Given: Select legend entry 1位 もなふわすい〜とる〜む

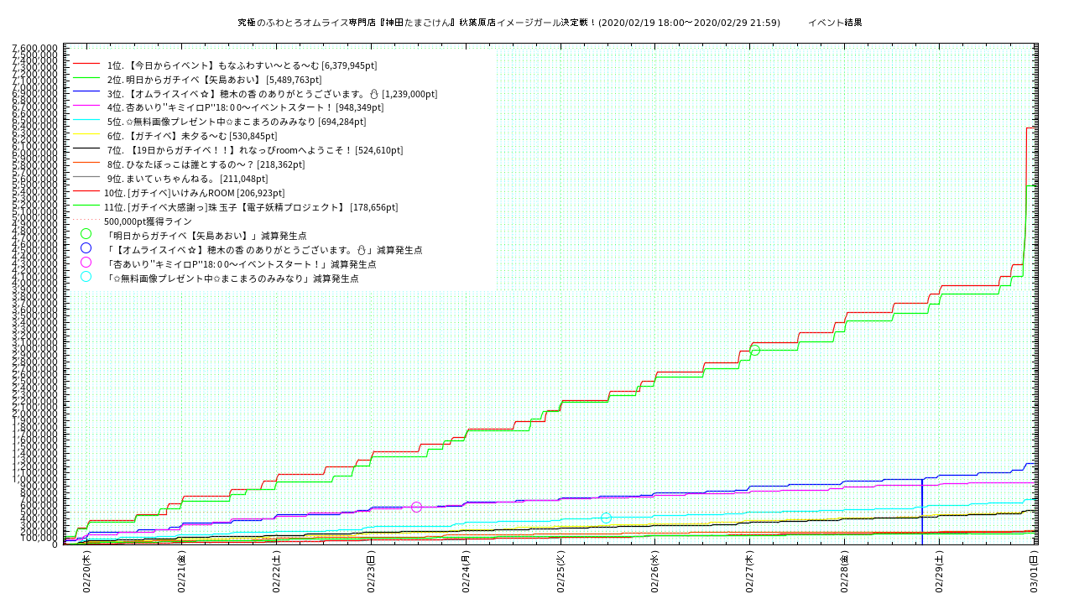Looking at the screenshot, I should point(242,65).
